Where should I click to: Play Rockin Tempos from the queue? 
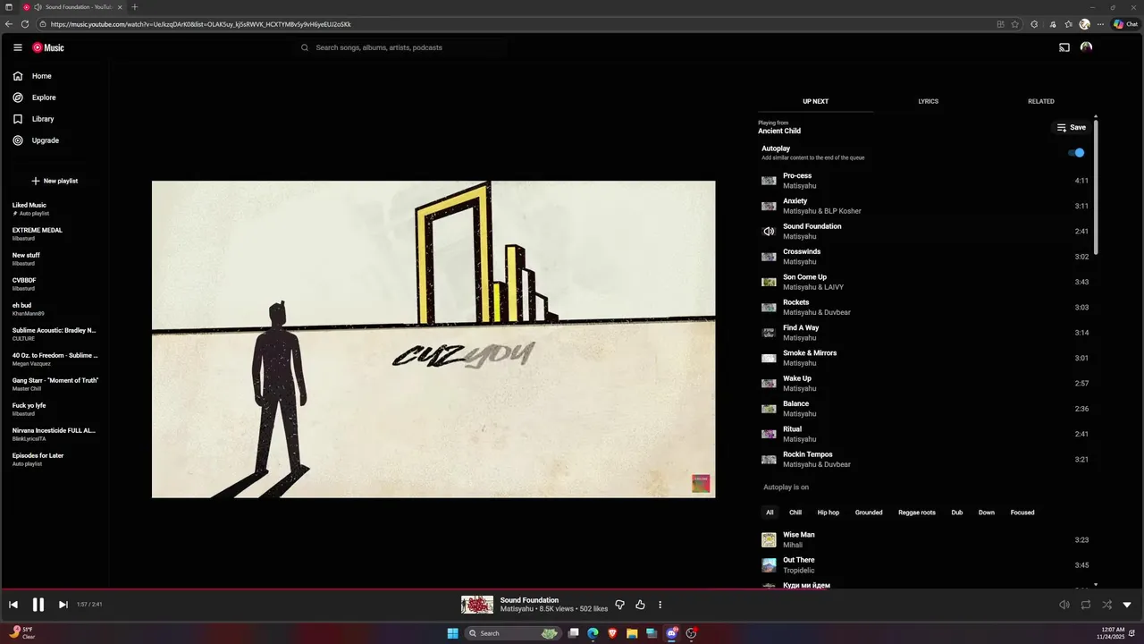pos(925,459)
